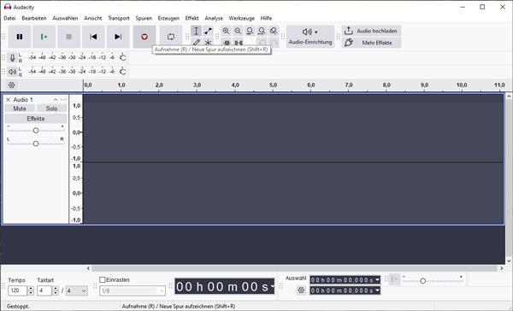Image resolution: width=513 pixels, height=311 pixels.
Task: Open the timeline options gear icon
Action: (11, 85)
